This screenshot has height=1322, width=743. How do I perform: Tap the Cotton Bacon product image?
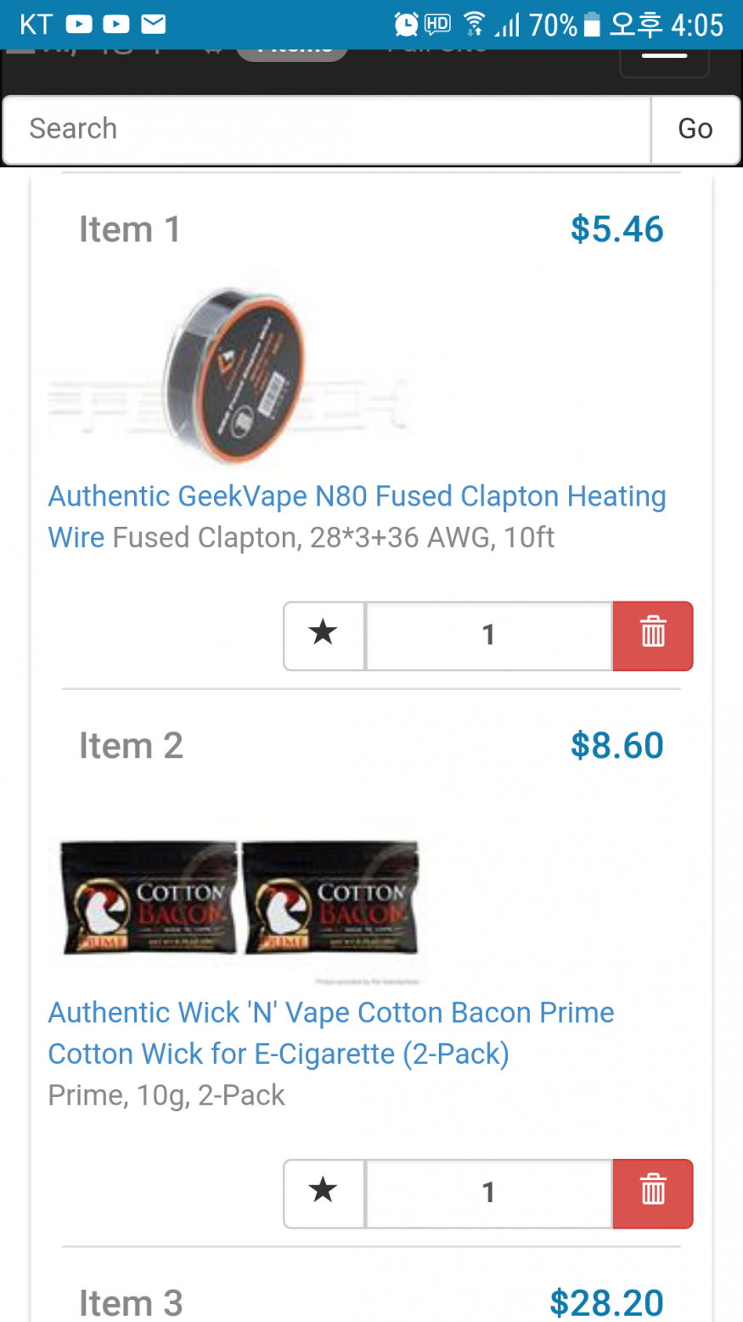(x=239, y=899)
